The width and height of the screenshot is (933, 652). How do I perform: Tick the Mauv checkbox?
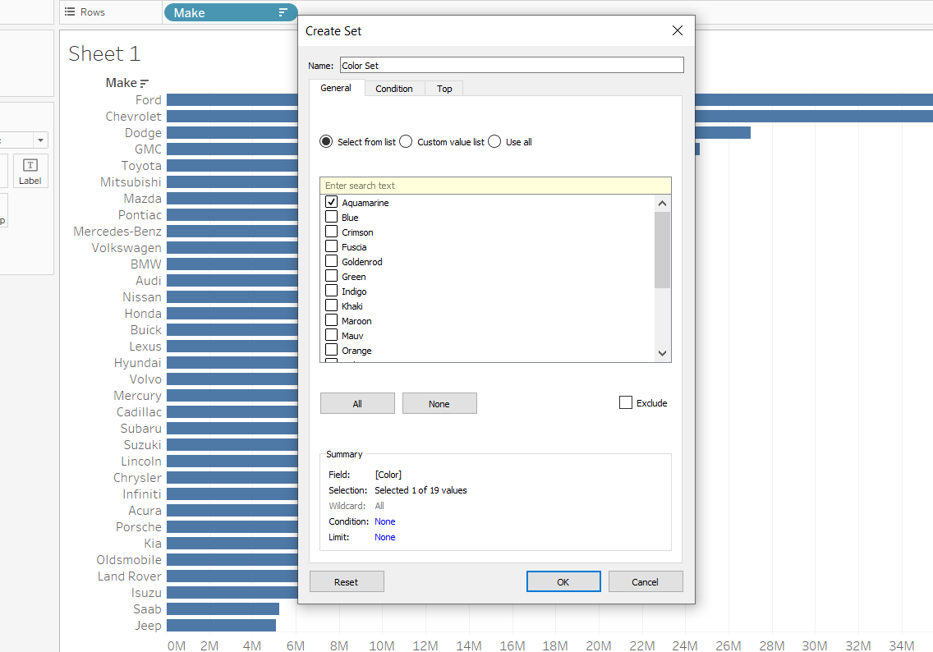pyautogui.click(x=332, y=336)
